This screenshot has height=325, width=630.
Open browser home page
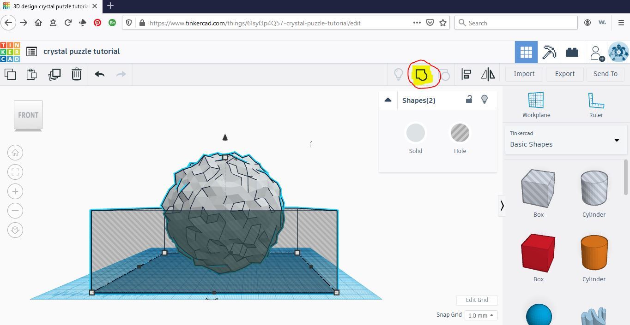[x=38, y=23]
